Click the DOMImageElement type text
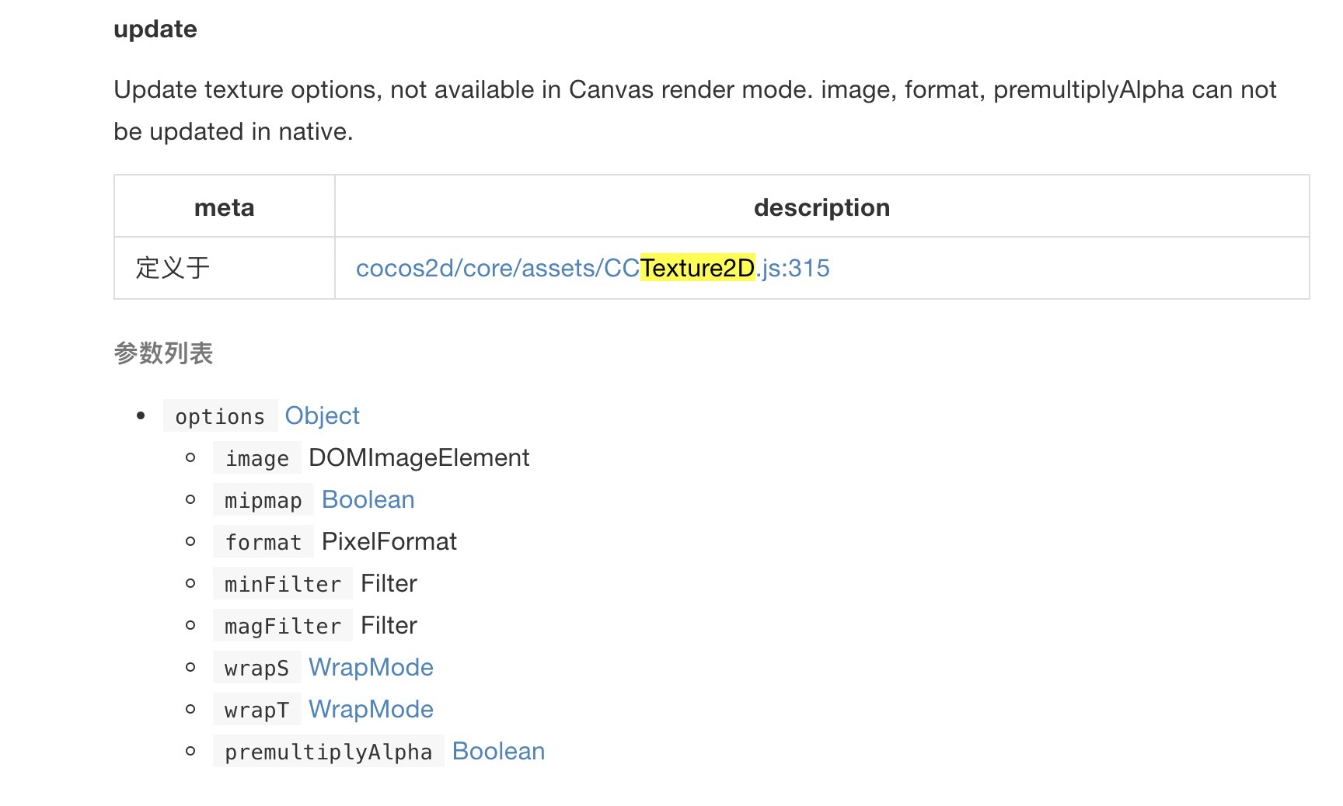The height and width of the screenshot is (806, 1343). pyautogui.click(x=419, y=457)
